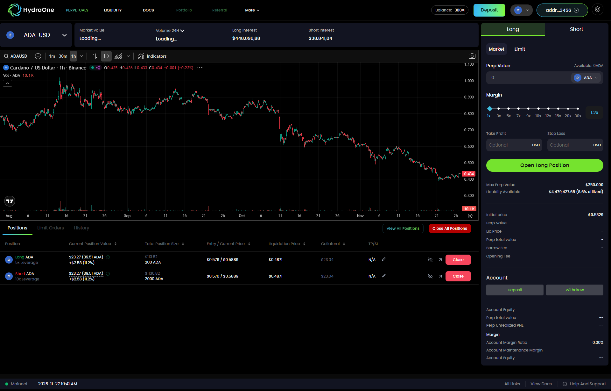Select the Limit order type tab
611x391 pixels.
click(519, 49)
